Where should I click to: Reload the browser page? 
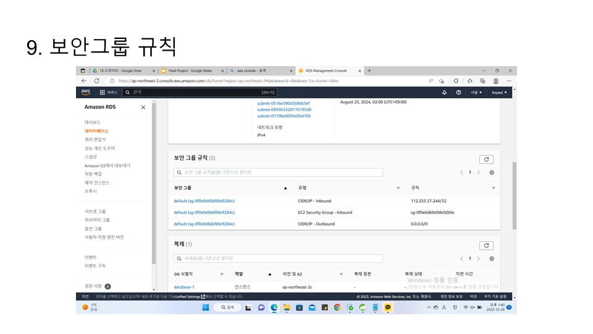(x=97, y=80)
